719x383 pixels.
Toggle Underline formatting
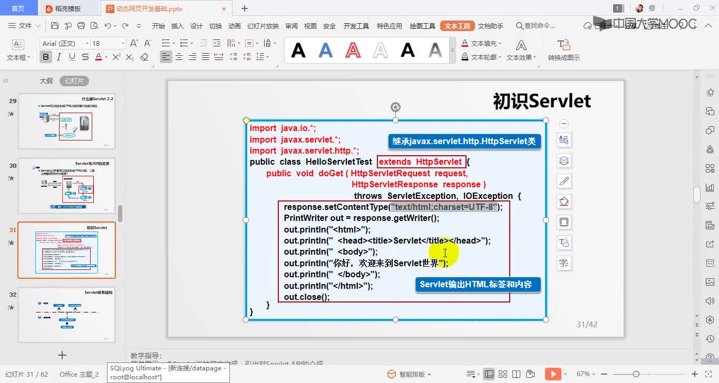(x=72, y=57)
